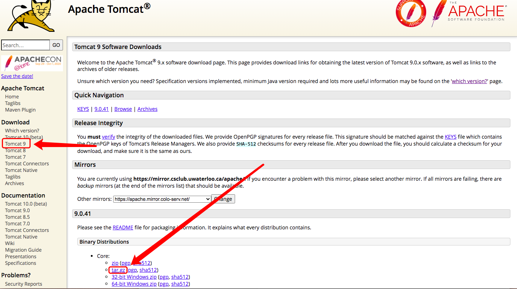
Task: Open the Wiki link
Action: pyautogui.click(x=10, y=243)
